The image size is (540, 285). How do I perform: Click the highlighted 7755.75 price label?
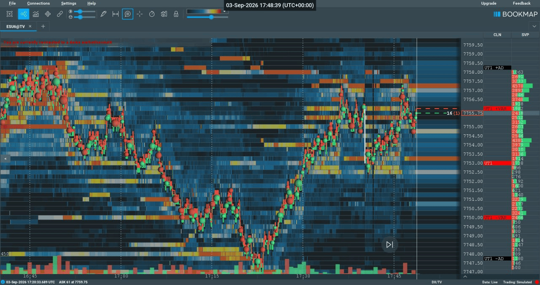[x=472, y=113]
